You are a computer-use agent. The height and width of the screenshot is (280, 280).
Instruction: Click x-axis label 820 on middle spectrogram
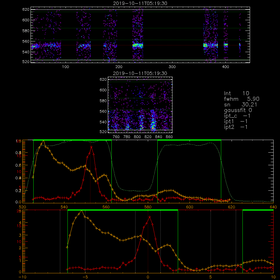148,137
